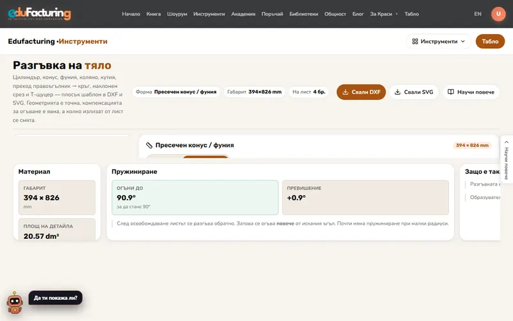Switch language to EN
The width and height of the screenshot is (513, 321).
478,14
